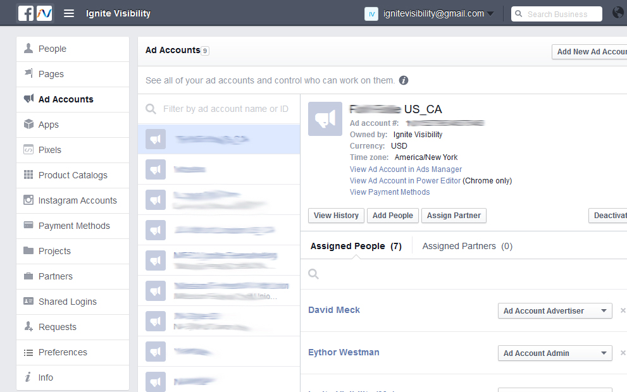The width and height of the screenshot is (627, 392).
Task: Open David Meck's Ad Account Advertiser role dropdown
Action: pos(555,311)
